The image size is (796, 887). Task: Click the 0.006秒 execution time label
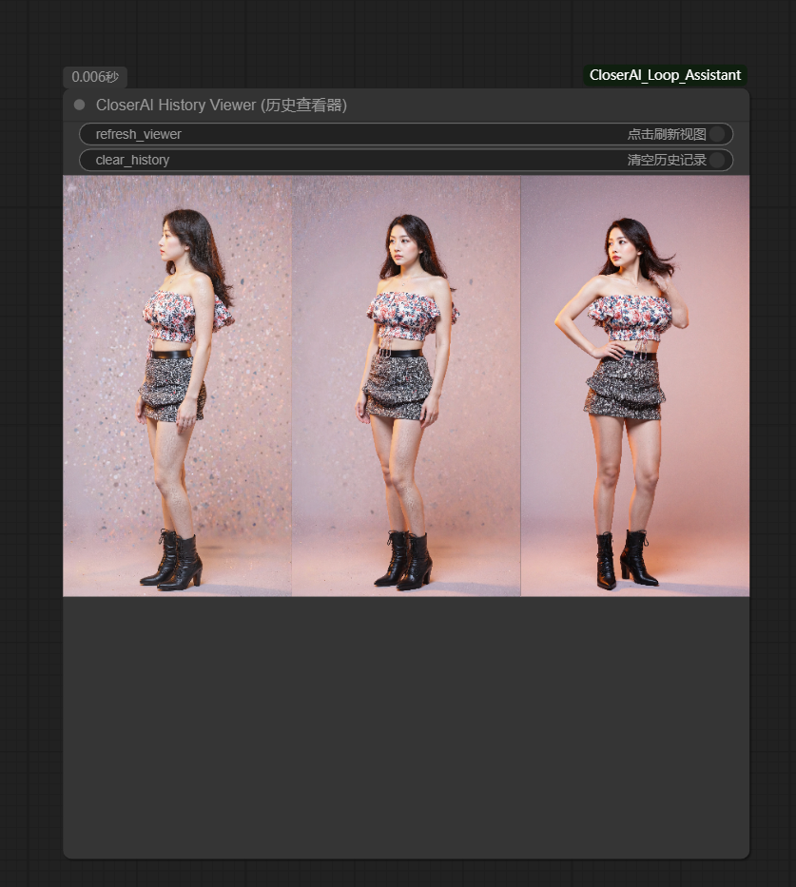click(95, 77)
